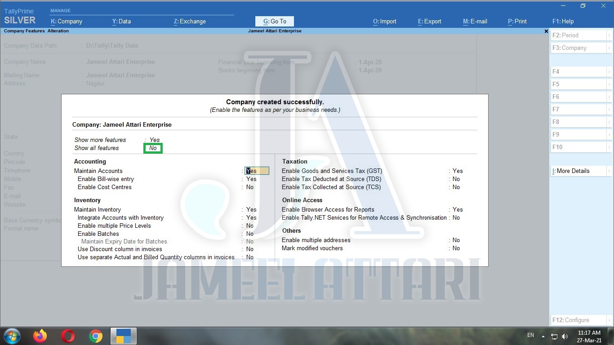Open the K: Company menu
Screen dimensions: 614x345
(x=67, y=21)
